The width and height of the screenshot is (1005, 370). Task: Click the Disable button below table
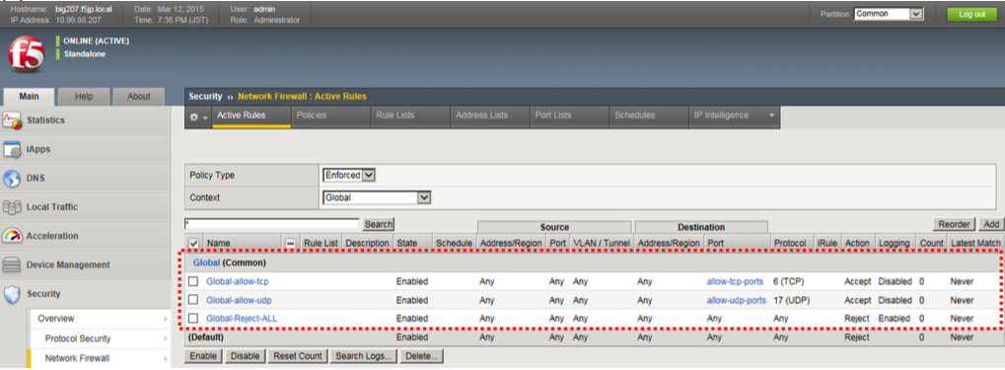(245, 356)
